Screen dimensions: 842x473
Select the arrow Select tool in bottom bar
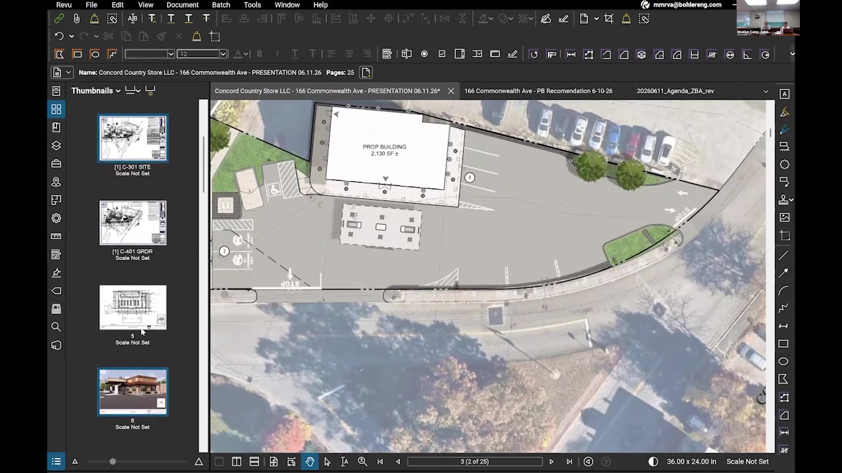point(327,462)
